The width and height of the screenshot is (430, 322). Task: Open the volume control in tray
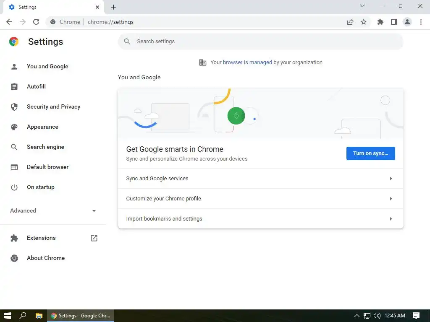[377, 316]
